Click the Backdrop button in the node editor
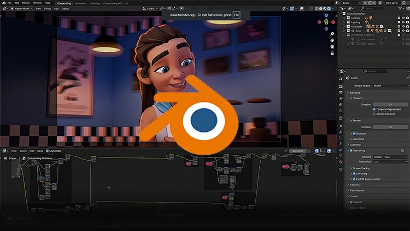This screenshot has height=231, width=410. pos(297,151)
